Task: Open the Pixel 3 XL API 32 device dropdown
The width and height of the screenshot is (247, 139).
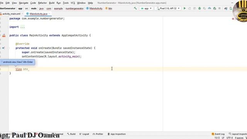Action: (168, 8)
